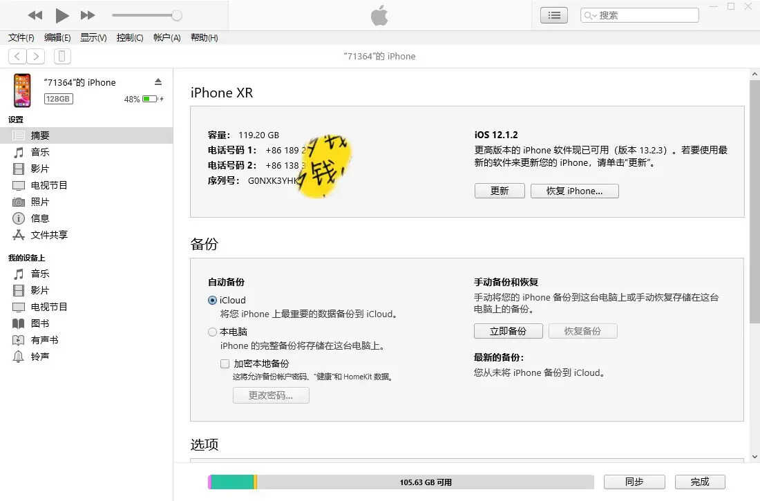Image resolution: width=760 pixels, height=501 pixels.
Task: Click the vertical scrollbar up arrow
Action: point(754,74)
